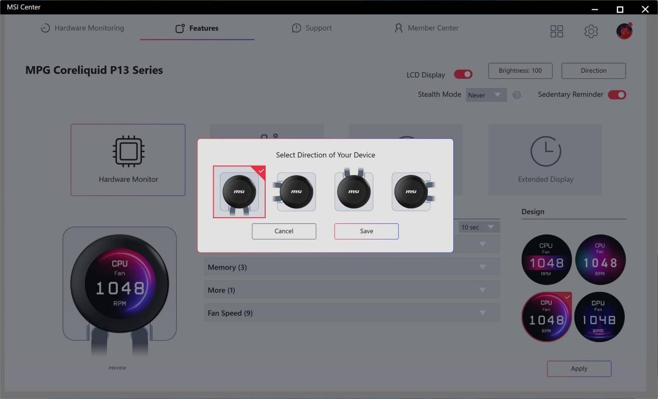
Task: Open the settings gear icon
Action: (x=591, y=31)
